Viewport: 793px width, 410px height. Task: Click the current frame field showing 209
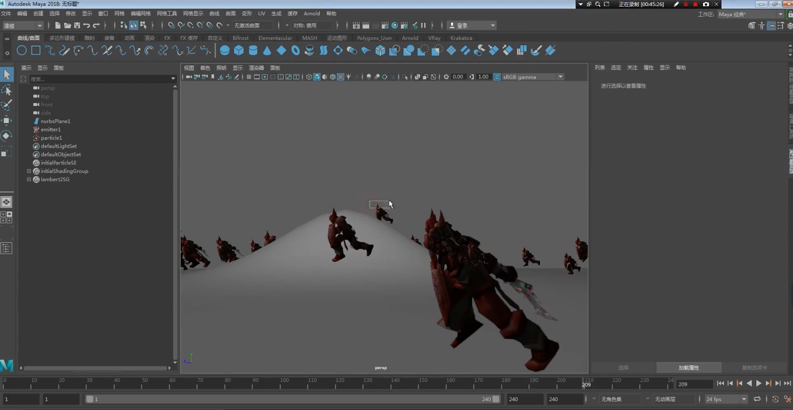(x=695, y=384)
